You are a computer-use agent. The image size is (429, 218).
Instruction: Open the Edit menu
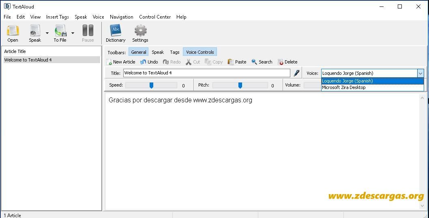[x=21, y=17]
